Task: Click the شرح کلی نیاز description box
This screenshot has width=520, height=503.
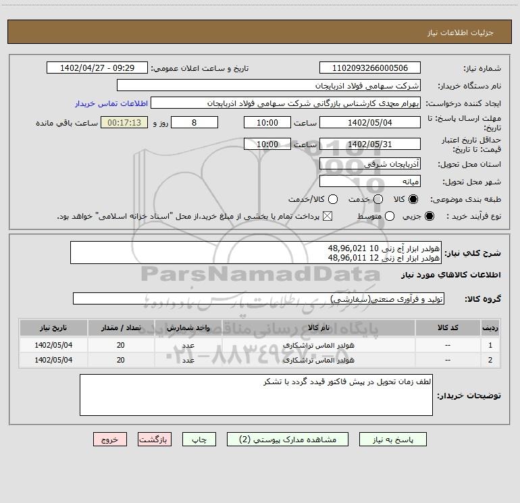Action: pos(256,253)
